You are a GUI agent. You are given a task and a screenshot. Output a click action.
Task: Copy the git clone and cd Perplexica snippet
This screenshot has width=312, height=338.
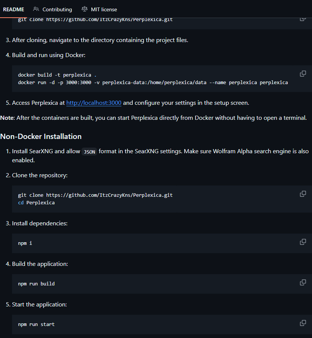click(303, 194)
